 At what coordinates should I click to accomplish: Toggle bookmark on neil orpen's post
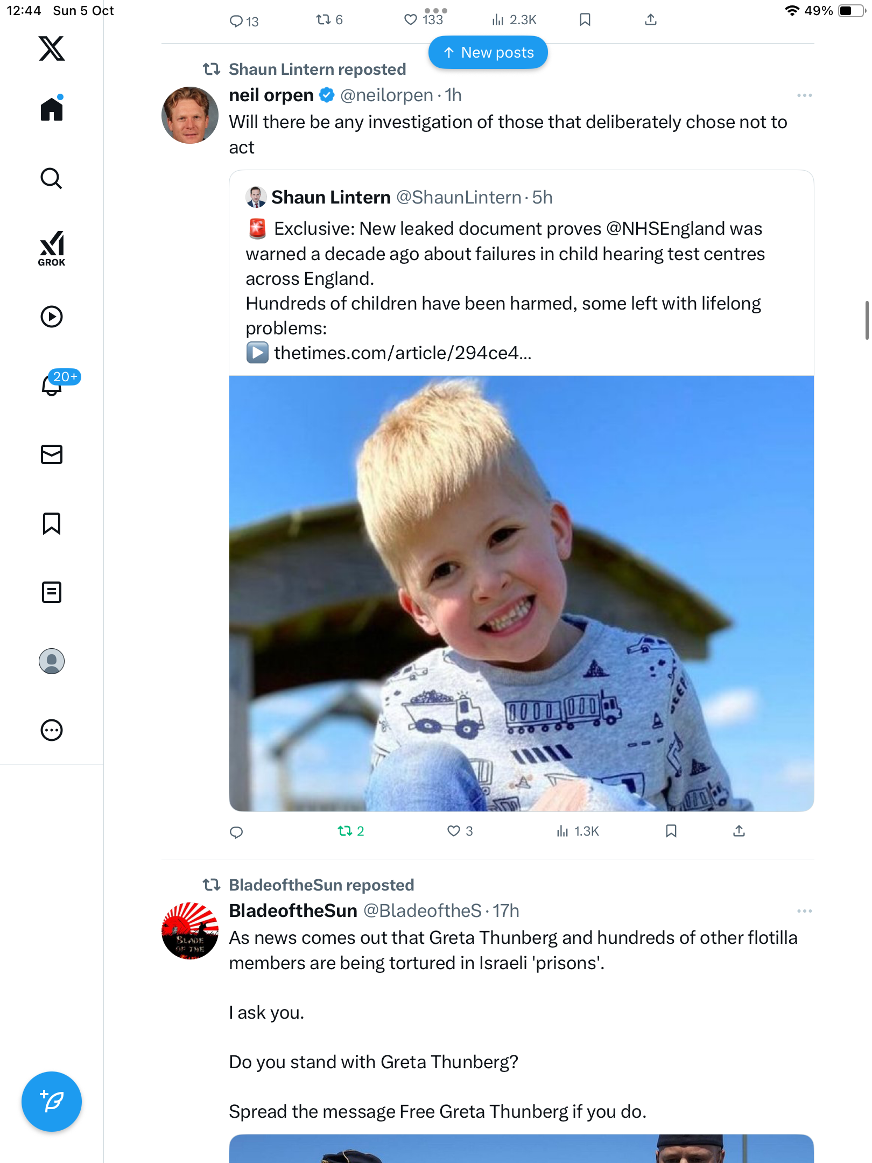671,831
